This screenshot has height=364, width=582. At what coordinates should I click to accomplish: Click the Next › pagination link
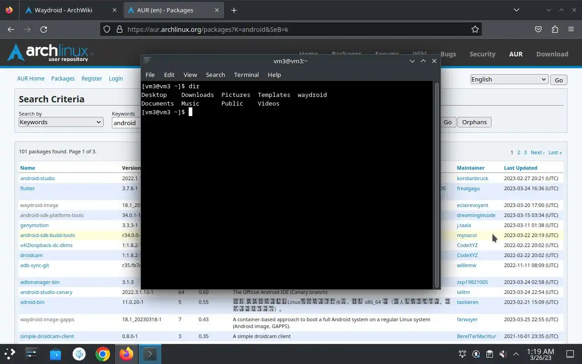537,152
